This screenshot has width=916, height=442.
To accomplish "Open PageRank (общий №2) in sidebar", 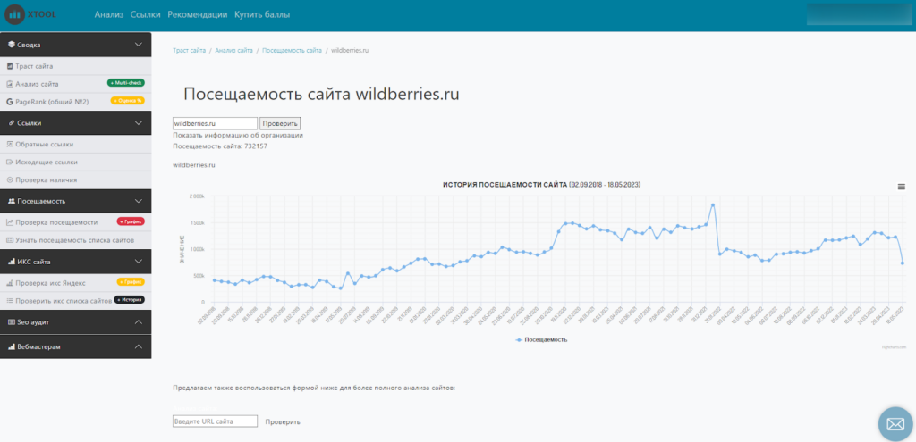I will [x=52, y=102].
